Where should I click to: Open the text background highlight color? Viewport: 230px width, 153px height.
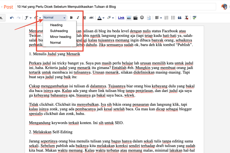coord(110,18)
